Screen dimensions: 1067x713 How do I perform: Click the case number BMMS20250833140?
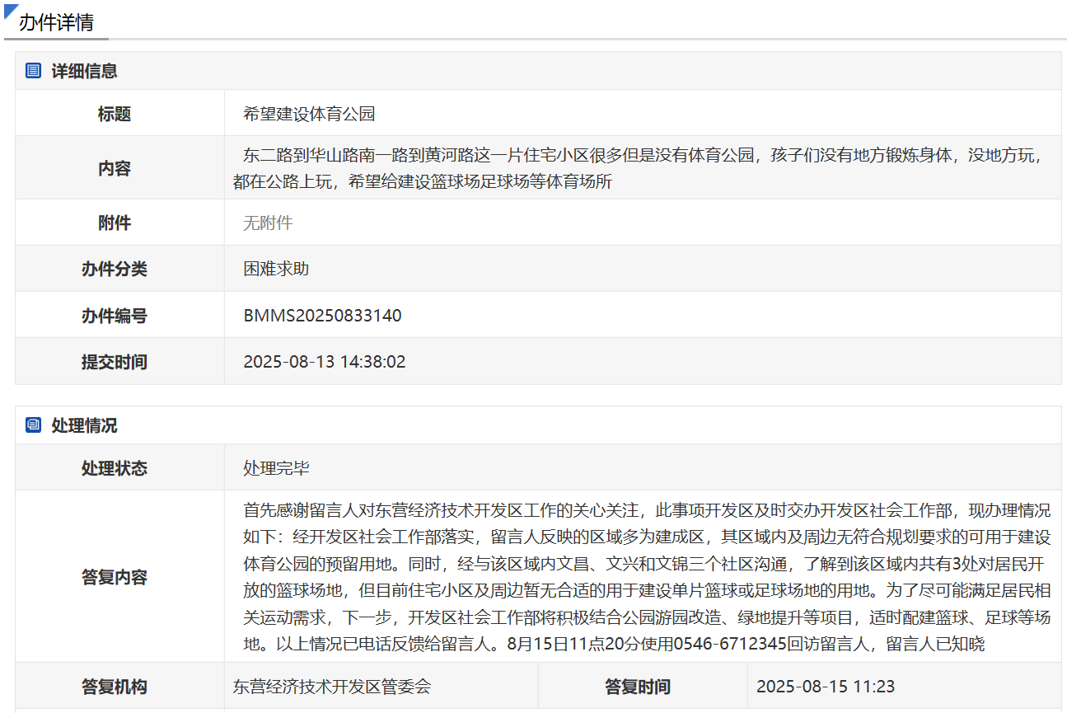tap(322, 316)
